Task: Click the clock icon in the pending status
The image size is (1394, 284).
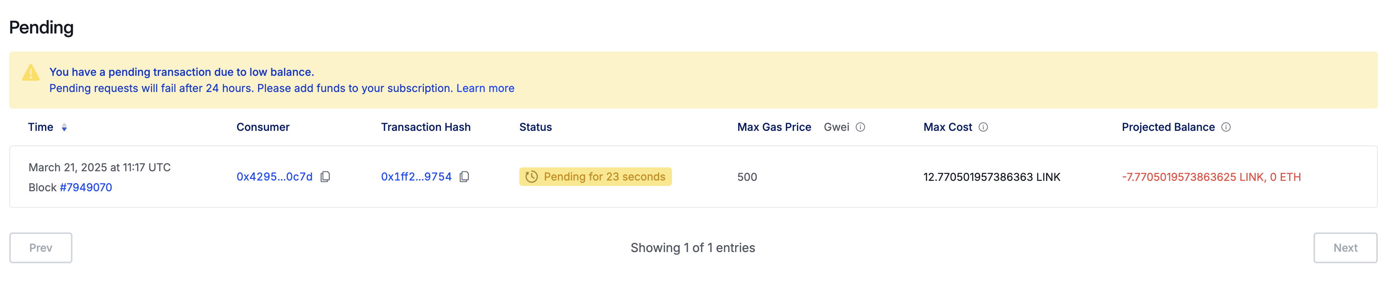Action: click(531, 177)
